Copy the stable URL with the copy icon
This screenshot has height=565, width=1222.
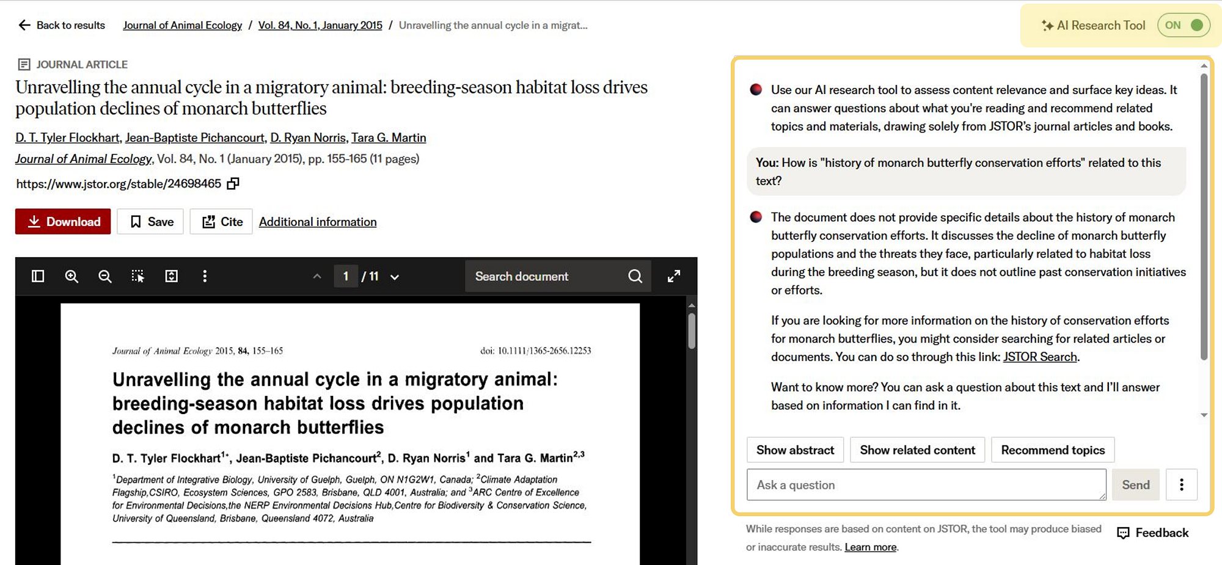[233, 183]
